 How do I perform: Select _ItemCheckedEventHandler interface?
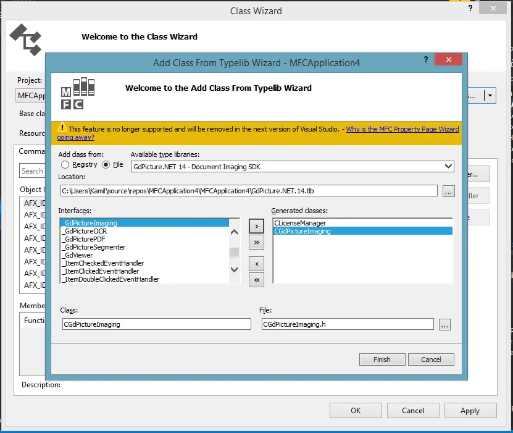pos(144,263)
